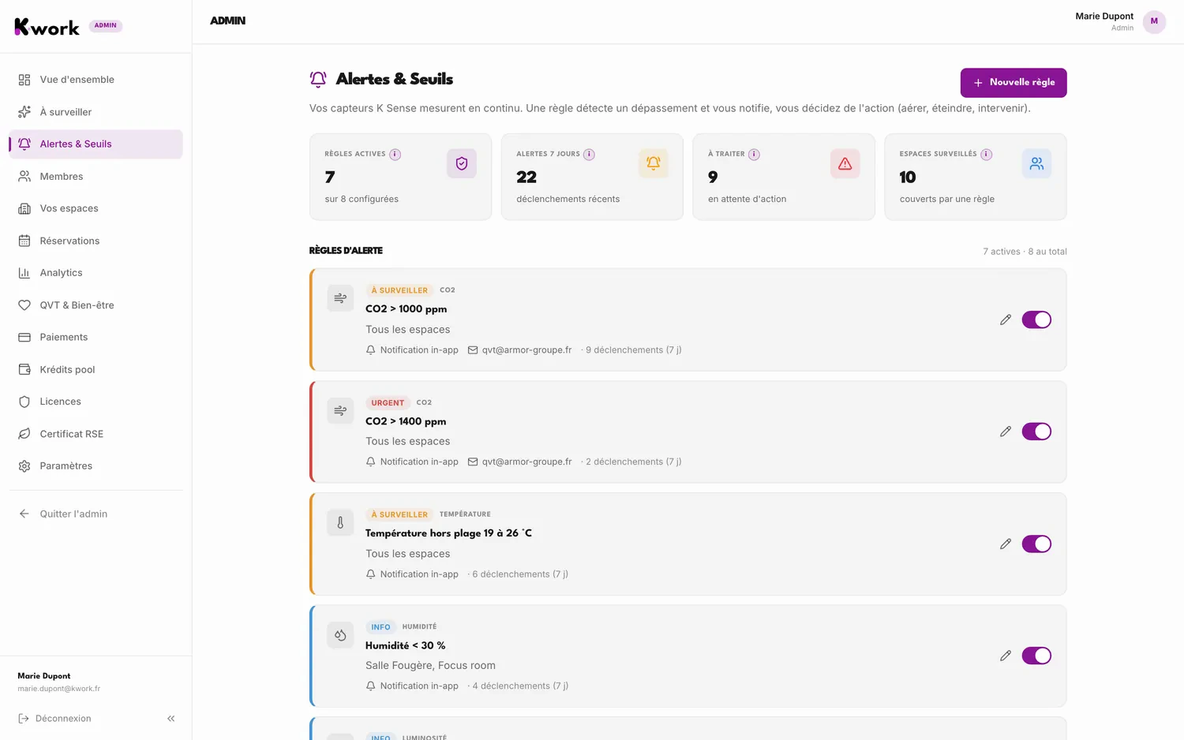Image resolution: width=1184 pixels, height=740 pixels.
Task: Click the shield icon in Règles actives card
Action: pyautogui.click(x=462, y=163)
